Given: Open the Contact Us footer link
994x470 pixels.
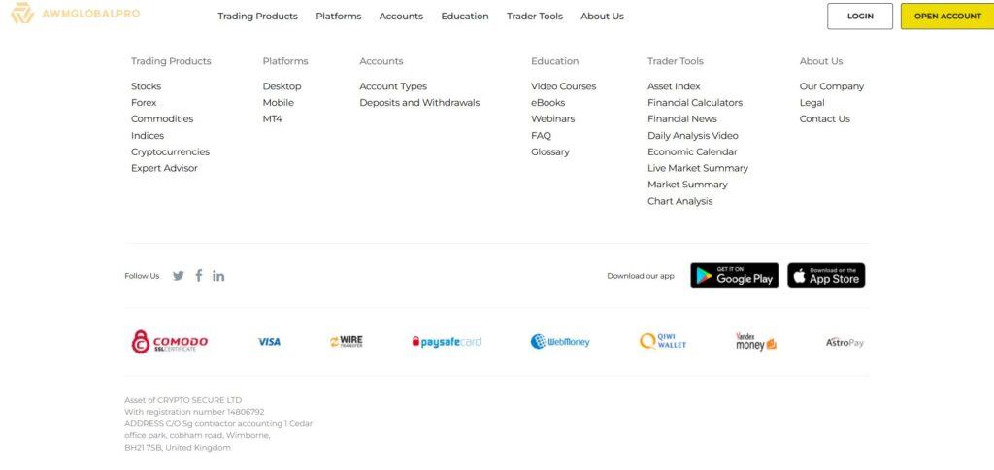Looking at the screenshot, I should point(824,118).
